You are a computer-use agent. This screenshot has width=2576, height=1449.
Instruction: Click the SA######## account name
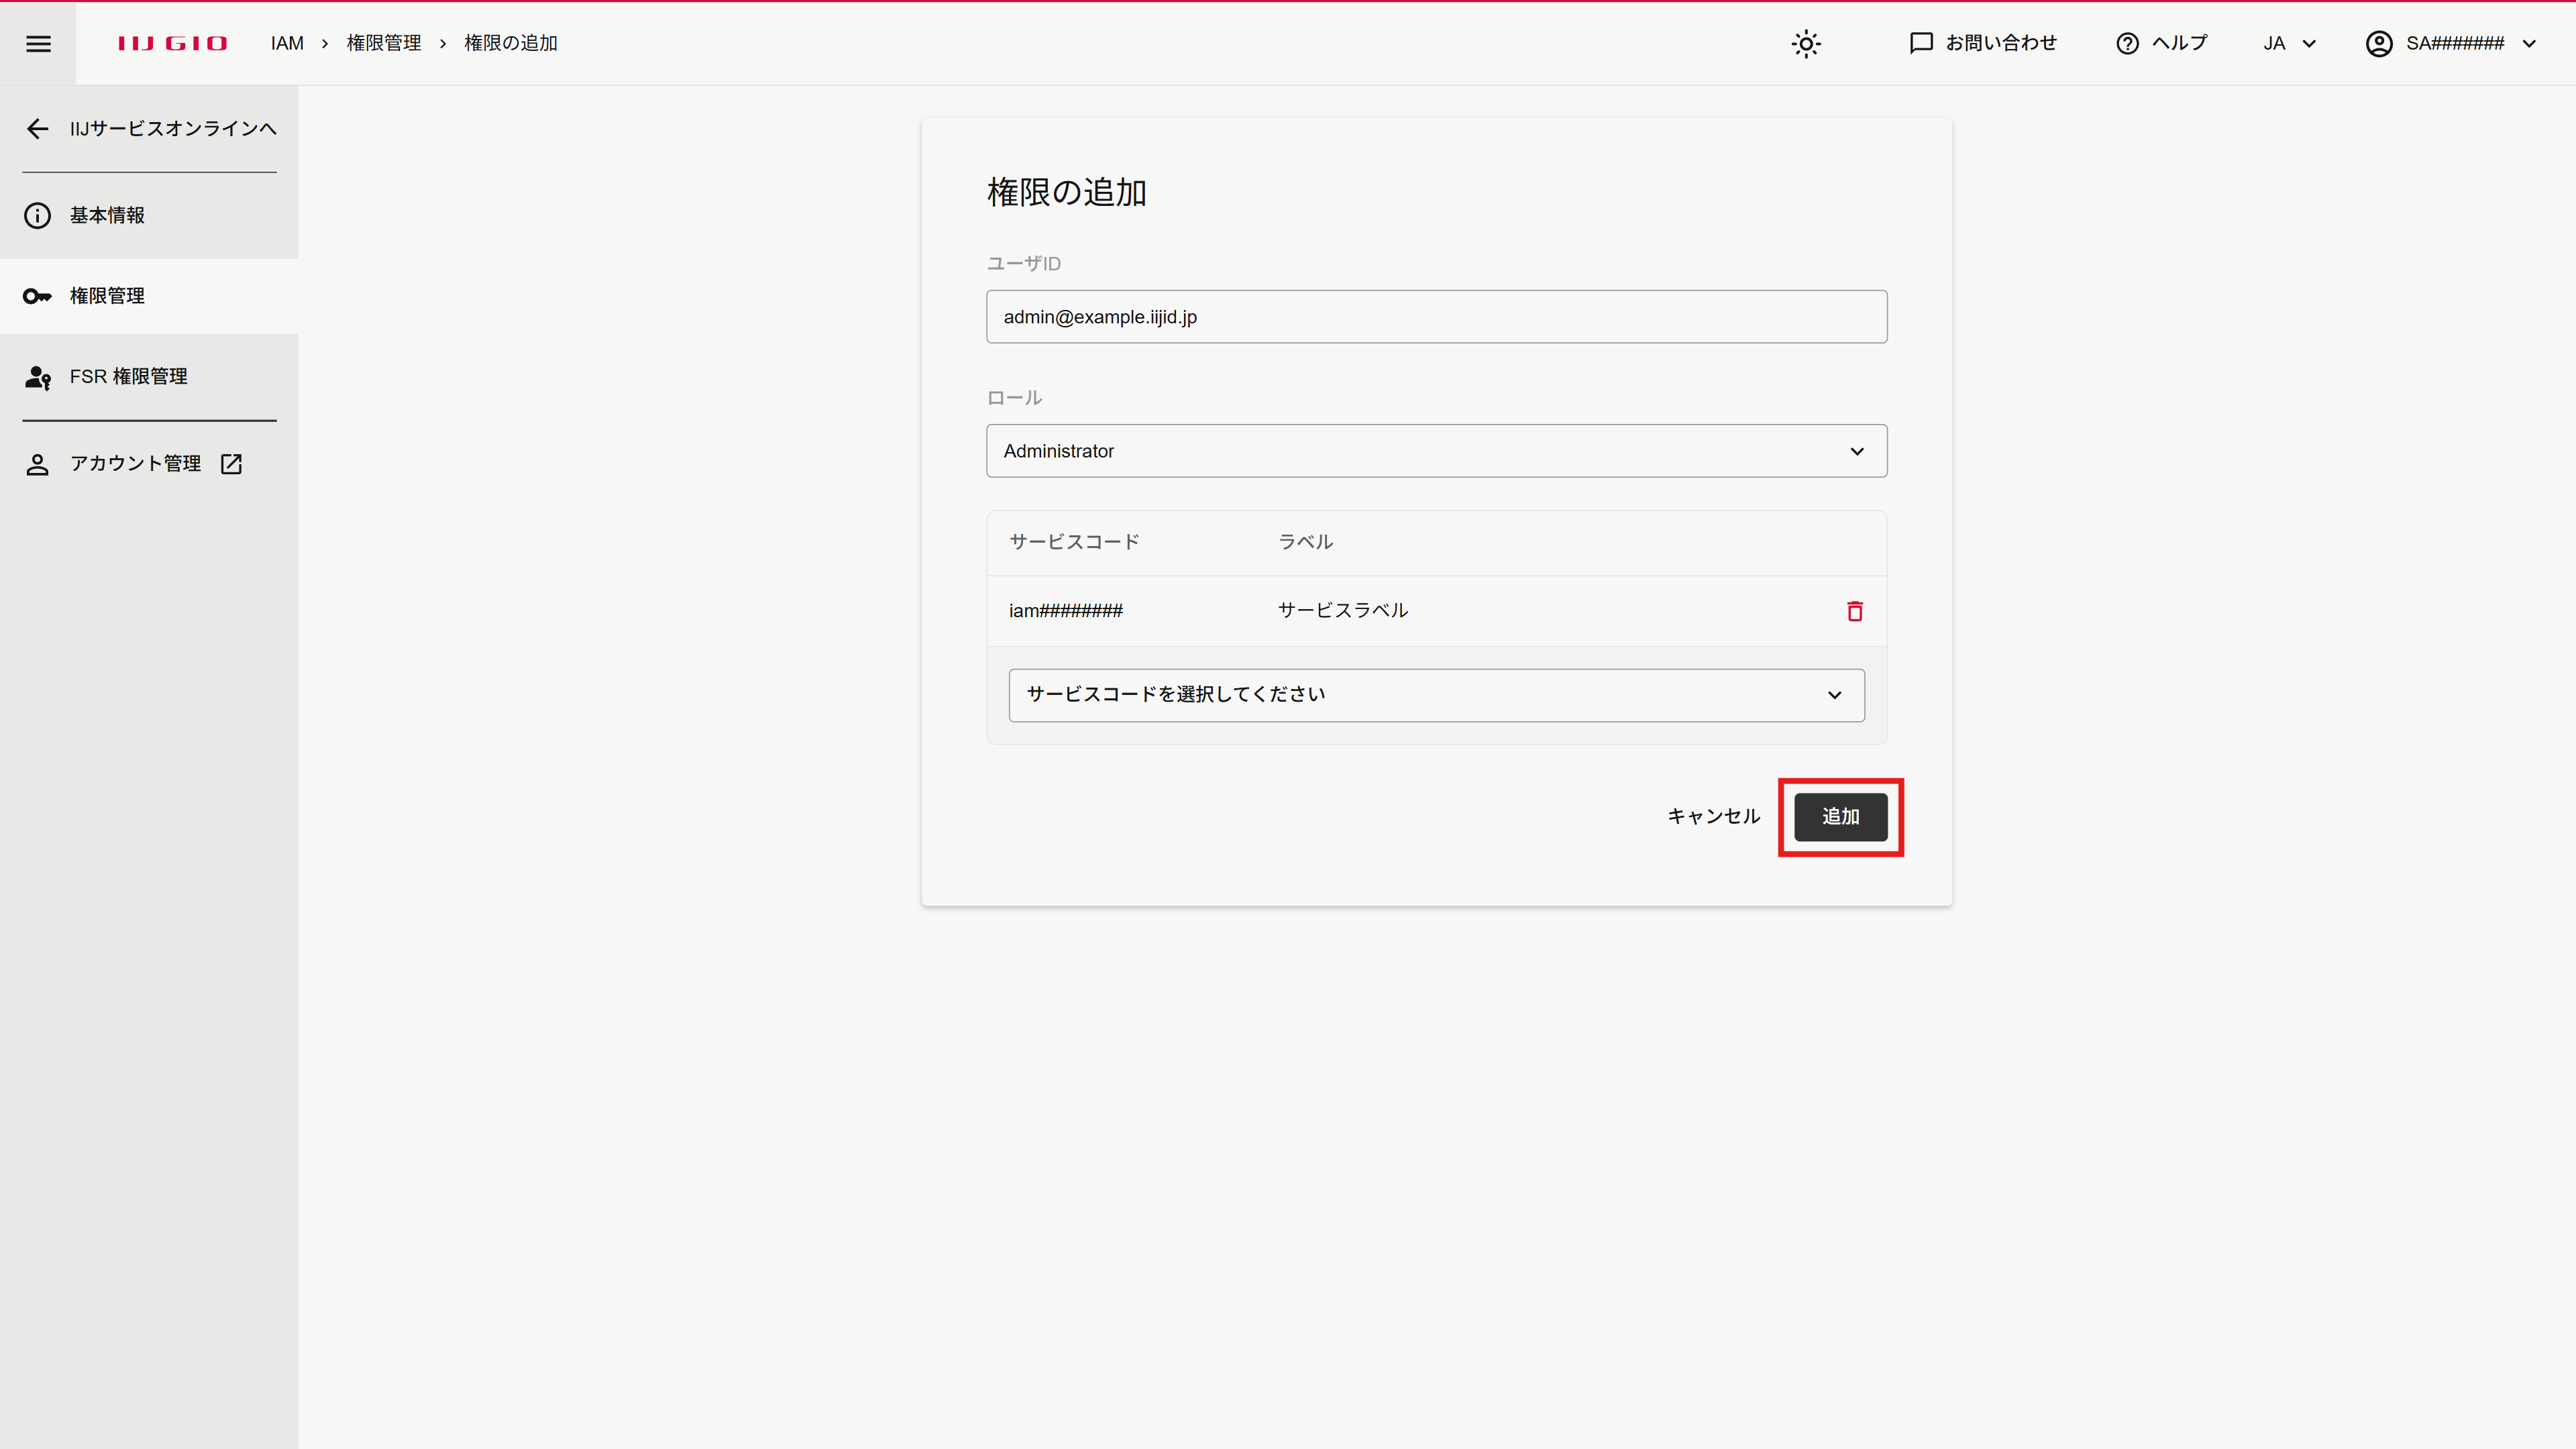[2455, 43]
